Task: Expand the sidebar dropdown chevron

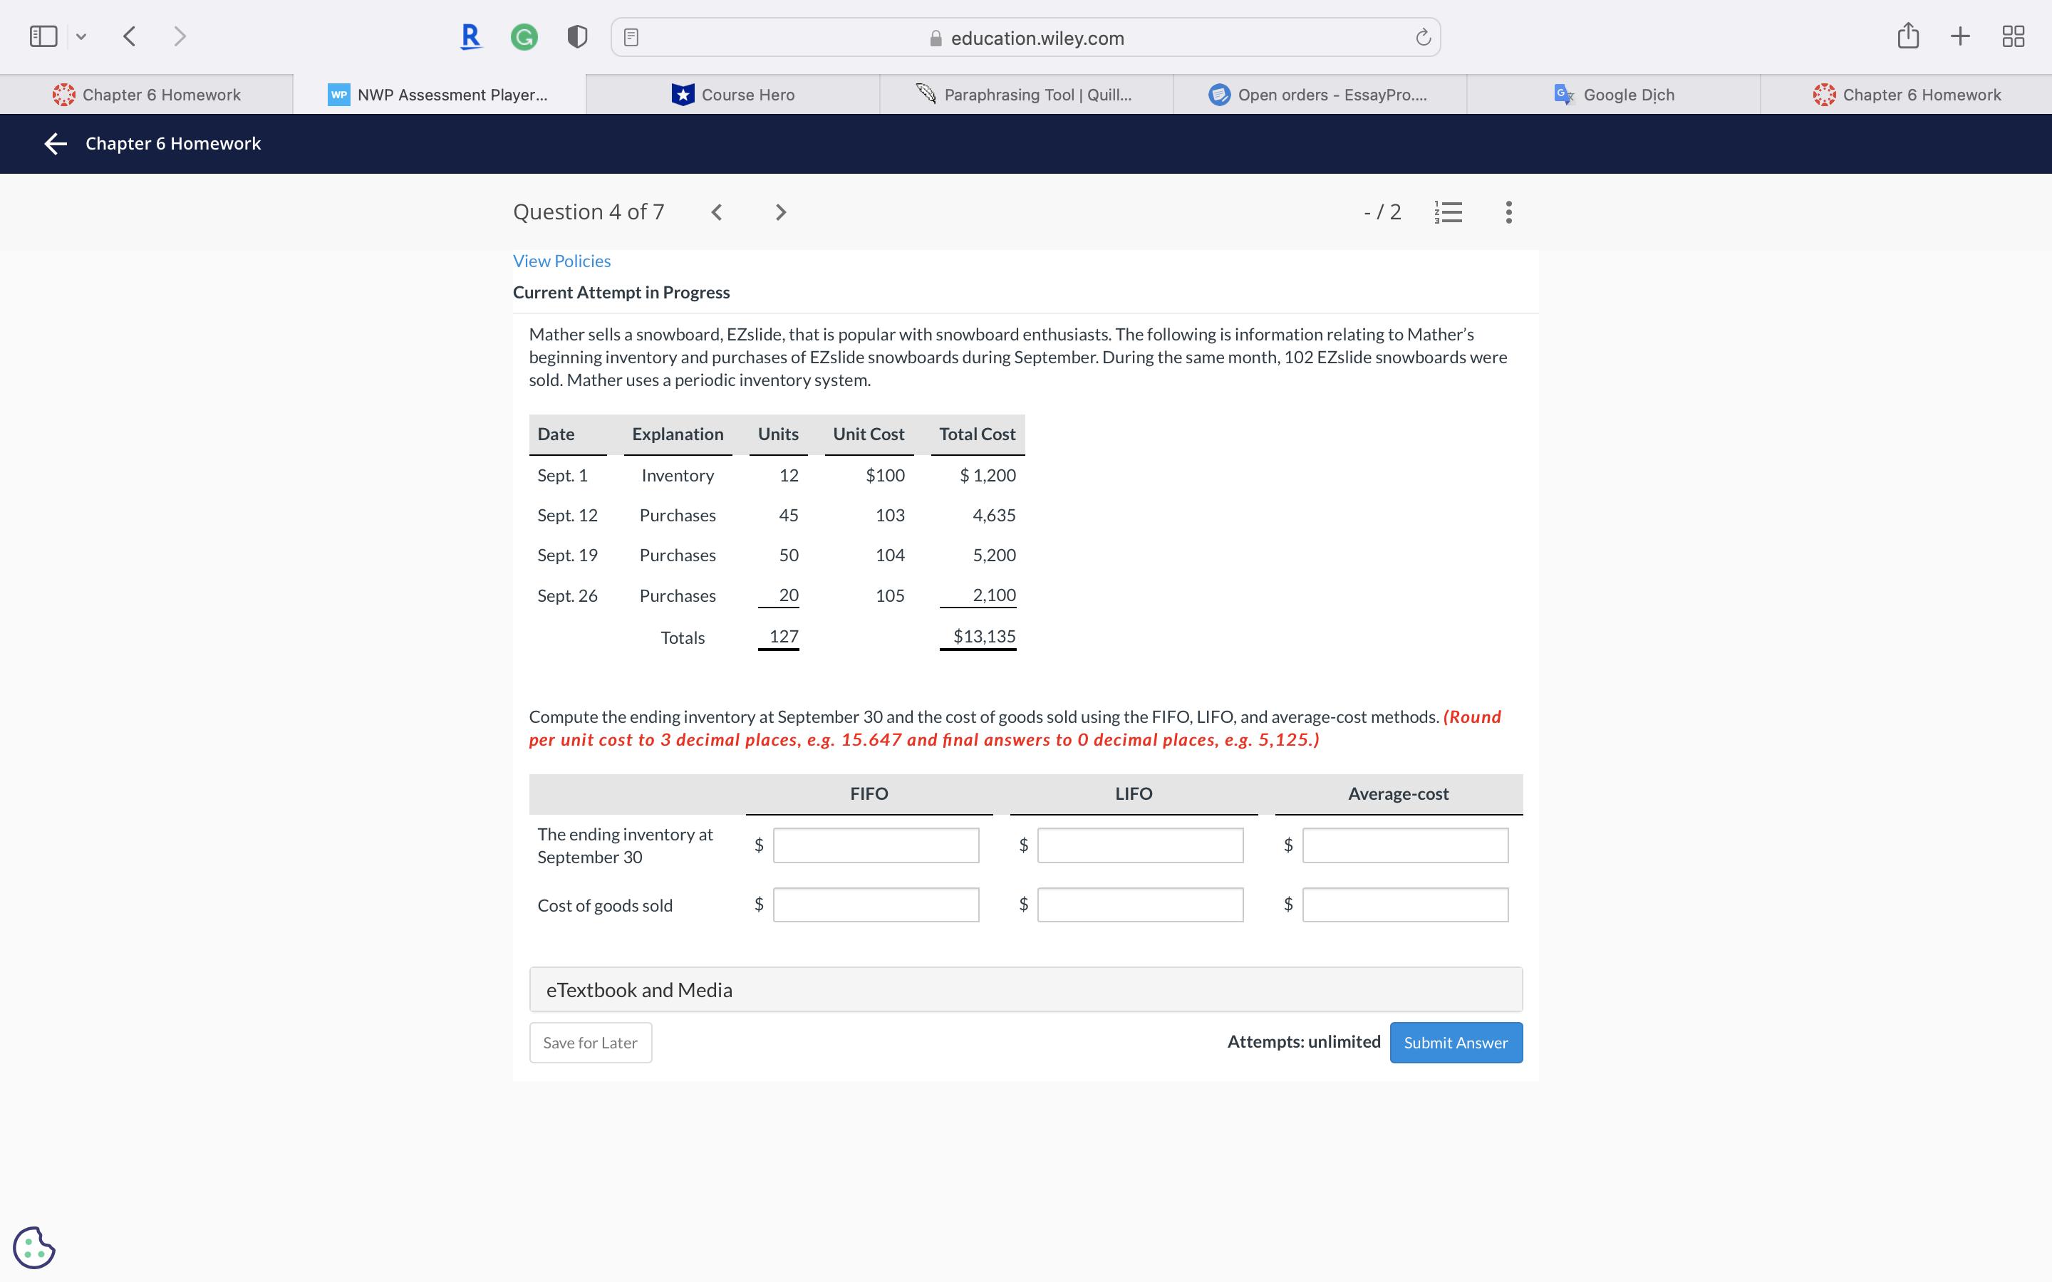Action: coord(81,36)
